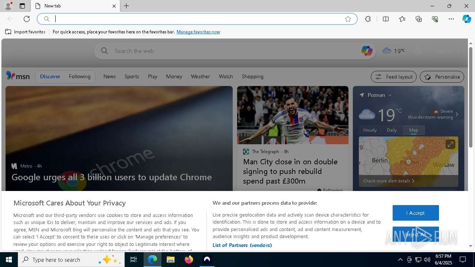This screenshot has width=475, height=267.
Task: Click the Man City article photo
Action: (293, 115)
